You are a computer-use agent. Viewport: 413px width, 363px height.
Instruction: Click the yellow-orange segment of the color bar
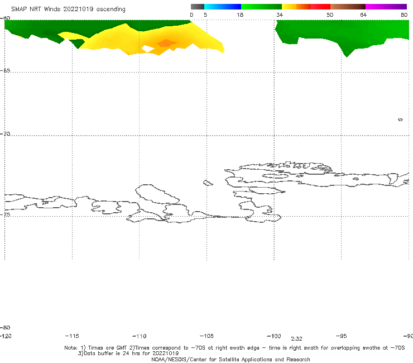click(x=296, y=7)
